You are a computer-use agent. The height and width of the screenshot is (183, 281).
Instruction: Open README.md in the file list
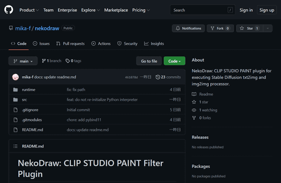tap(33, 130)
